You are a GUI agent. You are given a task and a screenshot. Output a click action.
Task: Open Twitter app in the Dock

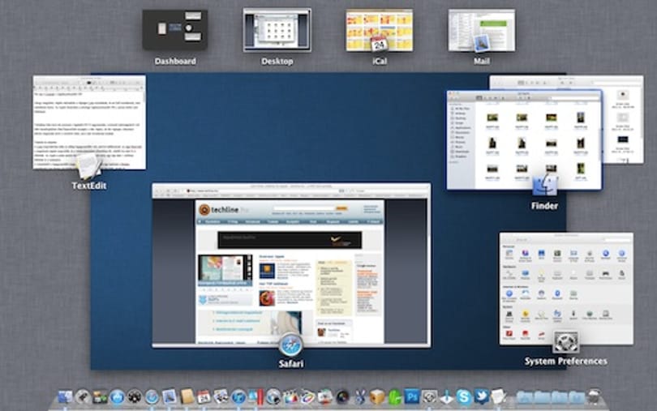pyautogui.click(x=481, y=396)
